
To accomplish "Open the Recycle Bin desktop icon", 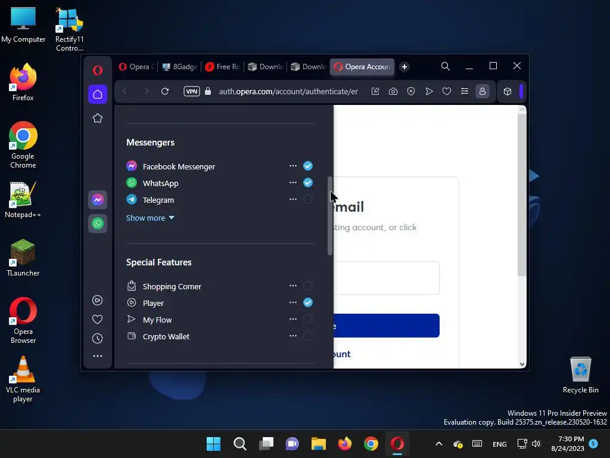I will 580,375.
